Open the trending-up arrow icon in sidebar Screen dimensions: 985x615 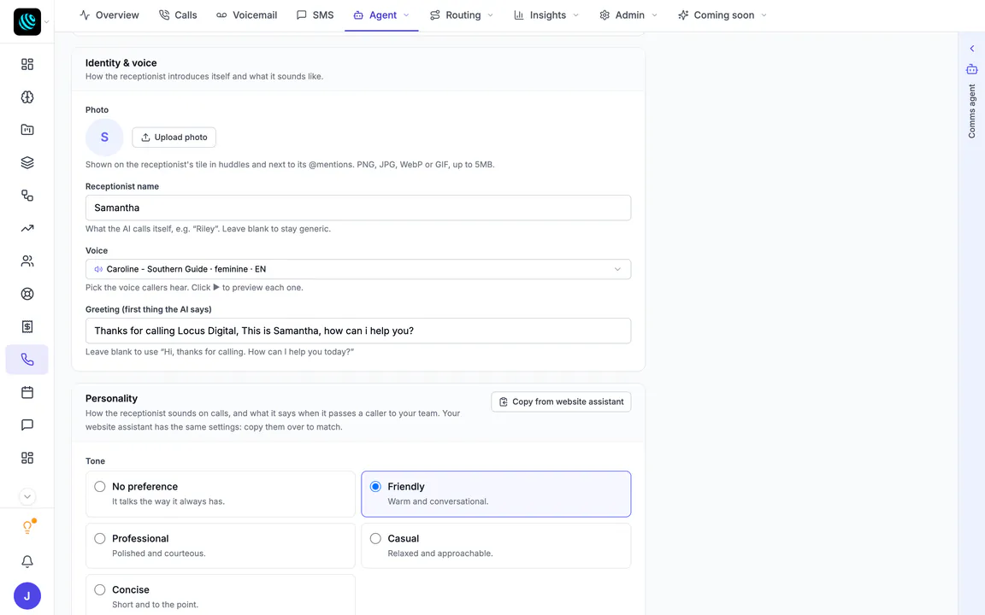[x=27, y=228]
